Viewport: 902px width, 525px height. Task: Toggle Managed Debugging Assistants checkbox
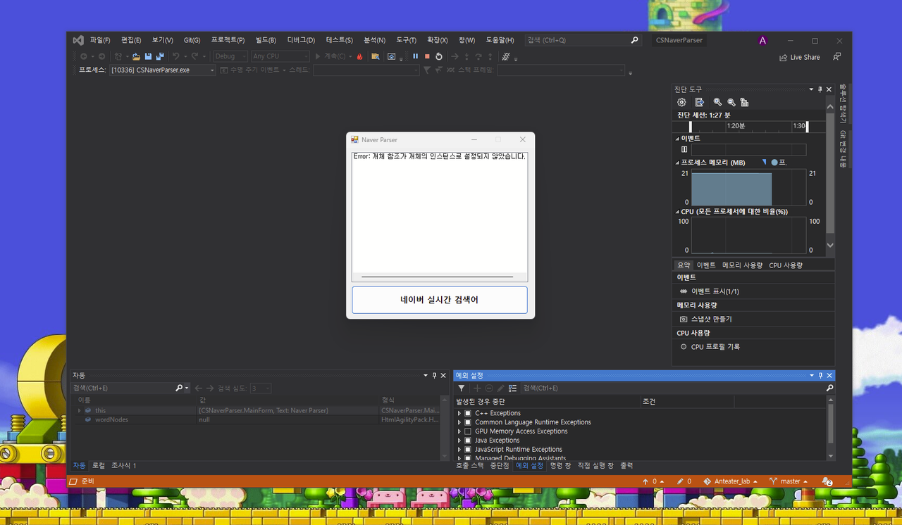point(468,458)
